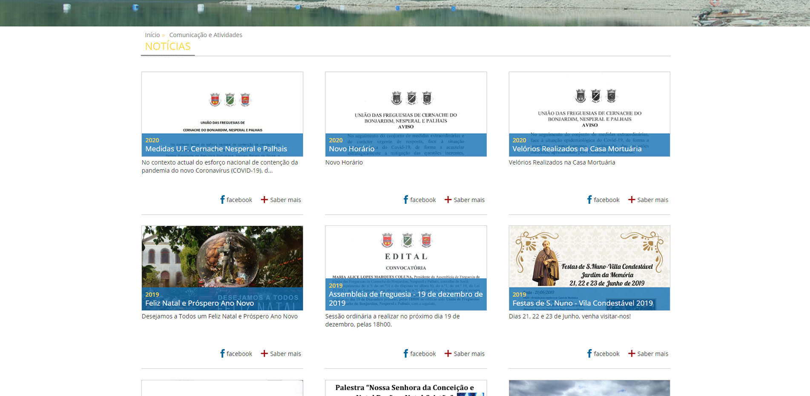This screenshot has height=396, width=810.
Task: Click text 'Desejamos a Todos um Feliz Natal'
Action: click(220, 316)
